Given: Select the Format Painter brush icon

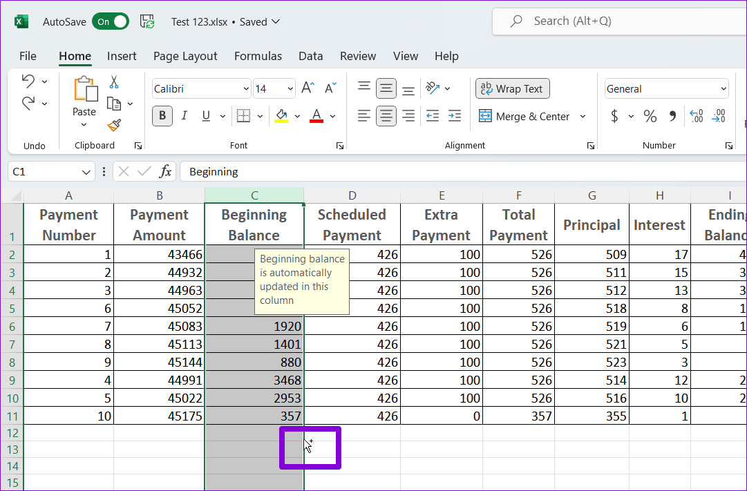Looking at the screenshot, I should tap(114, 125).
